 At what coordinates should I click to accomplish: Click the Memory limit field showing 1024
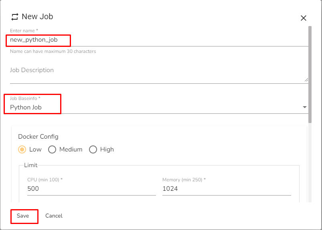point(227,189)
